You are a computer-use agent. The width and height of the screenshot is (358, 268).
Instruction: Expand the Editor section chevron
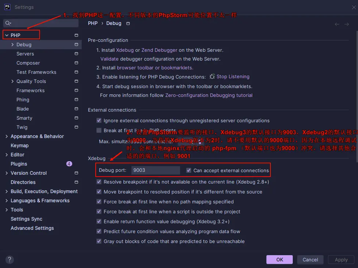(7, 155)
